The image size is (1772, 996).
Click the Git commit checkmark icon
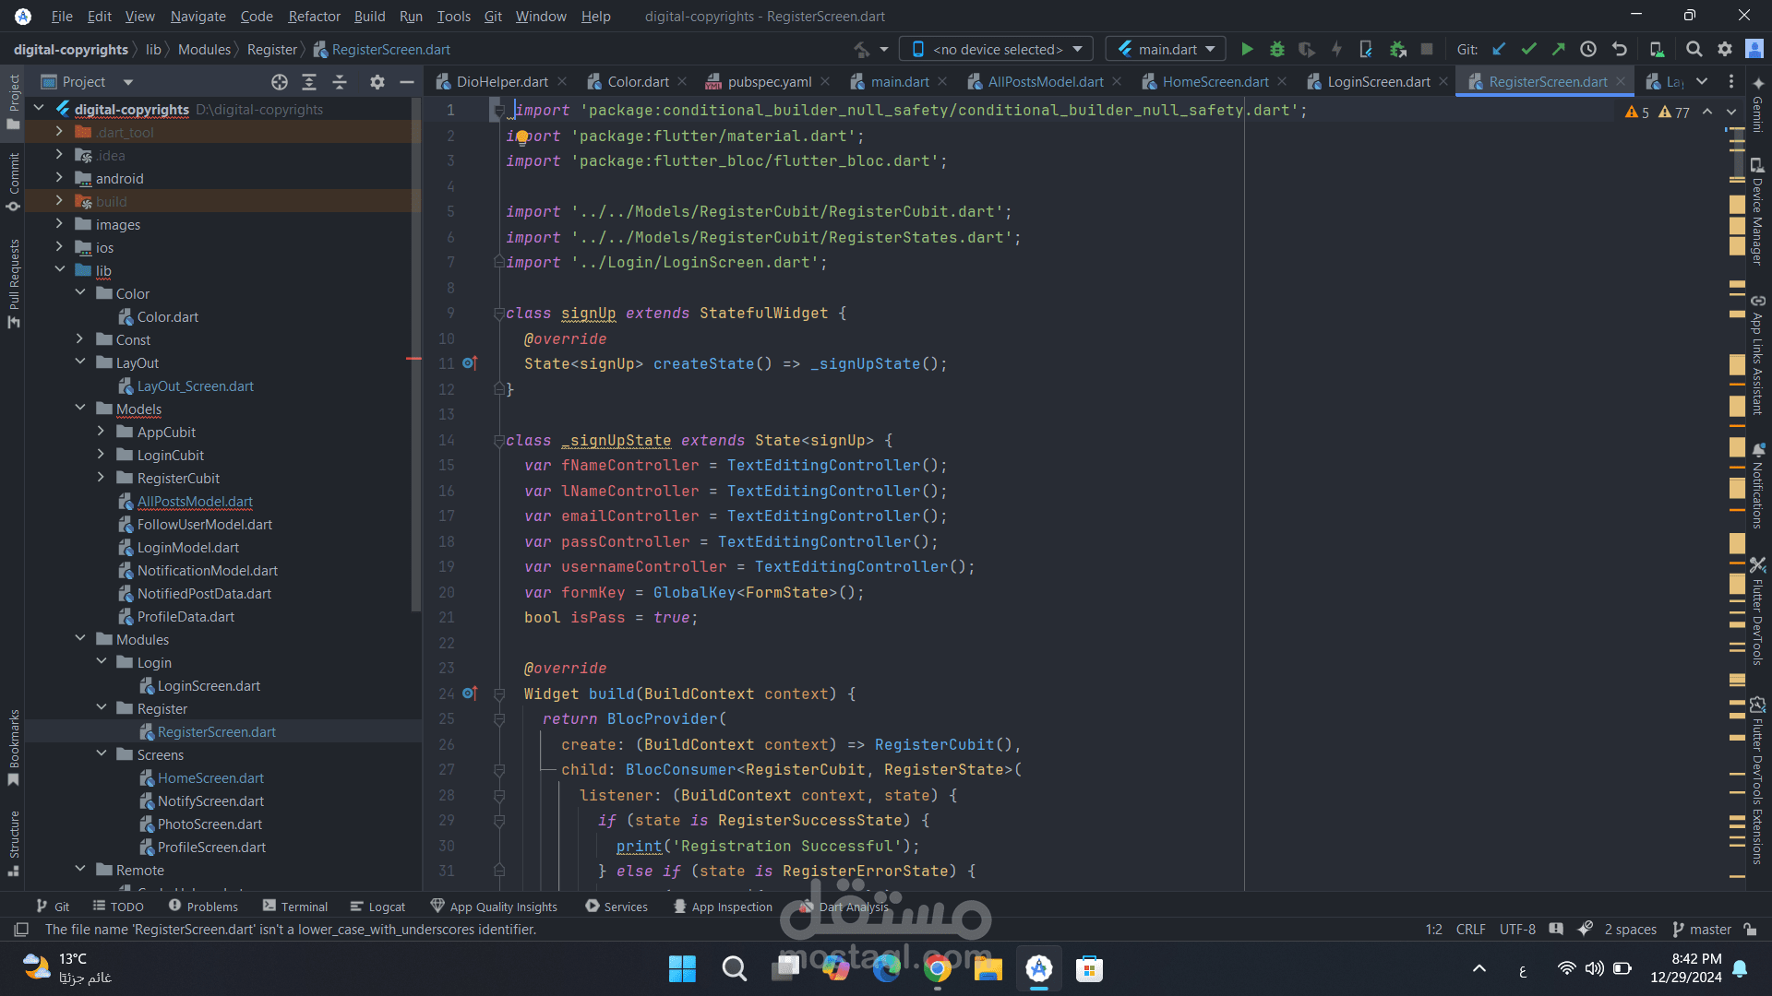tap(1529, 50)
